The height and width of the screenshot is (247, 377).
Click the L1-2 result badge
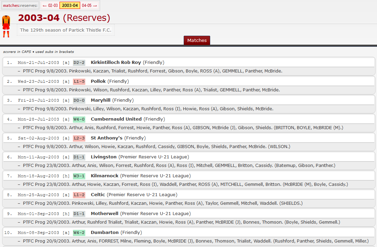[79, 195]
